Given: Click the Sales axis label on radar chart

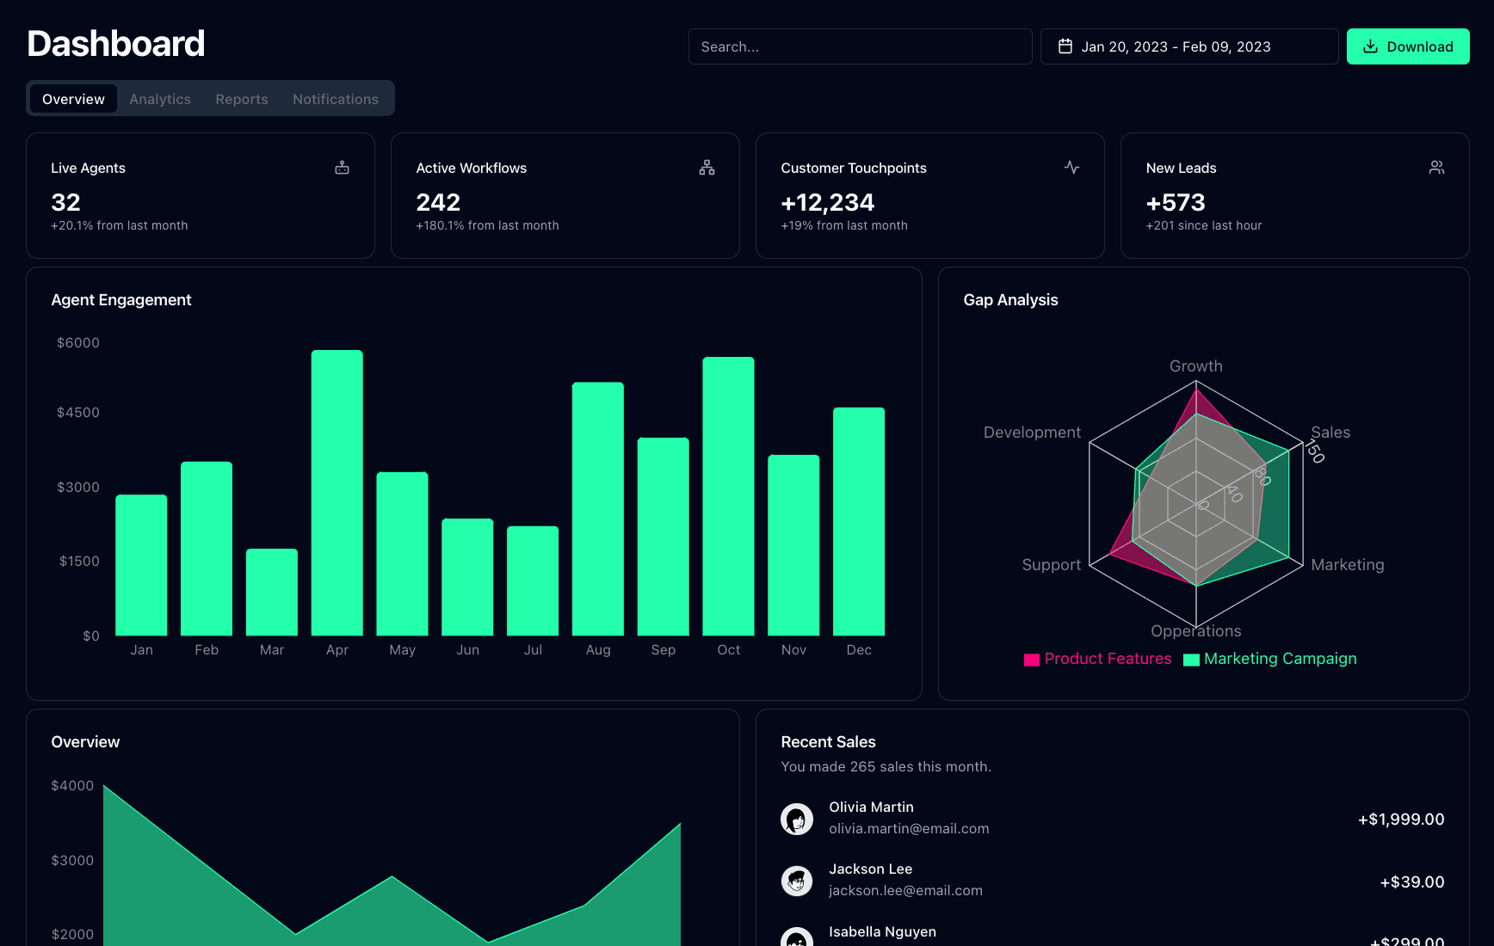Looking at the screenshot, I should click(1330, 433).
